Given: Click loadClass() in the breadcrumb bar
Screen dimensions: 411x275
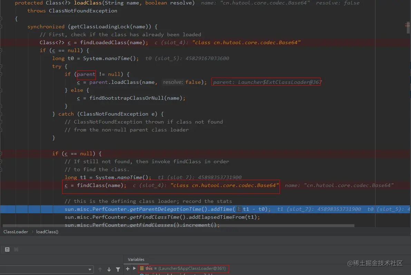Looking at the screenshot, I should (47, 232).
